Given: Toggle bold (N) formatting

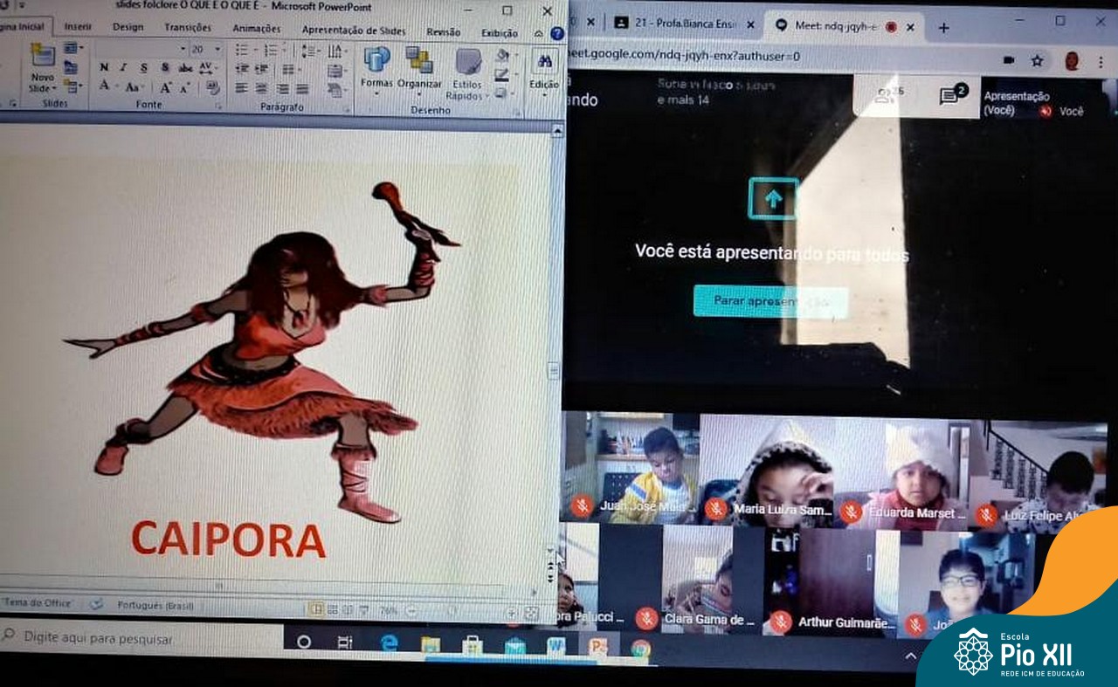Looking at the screenshot, I should click(x=104, y=67).
